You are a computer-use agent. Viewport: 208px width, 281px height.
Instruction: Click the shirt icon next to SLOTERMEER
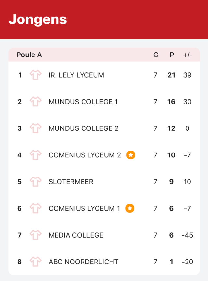[35, 181]
